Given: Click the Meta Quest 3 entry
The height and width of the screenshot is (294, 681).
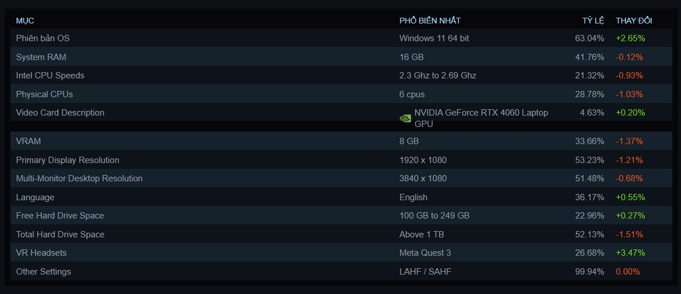Looking at the screenshot, I should 426,253.
